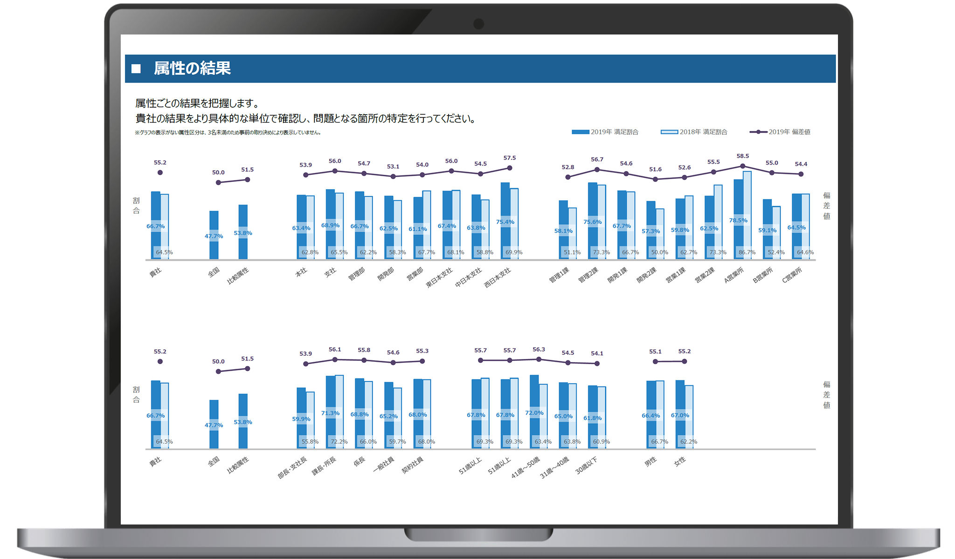Click the laptop webcam above the screen
This screenshot has width=955, height=559.
[478, 23]
